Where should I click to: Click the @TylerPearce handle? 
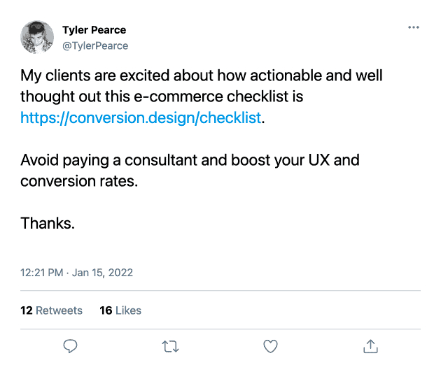click(95, 45)
